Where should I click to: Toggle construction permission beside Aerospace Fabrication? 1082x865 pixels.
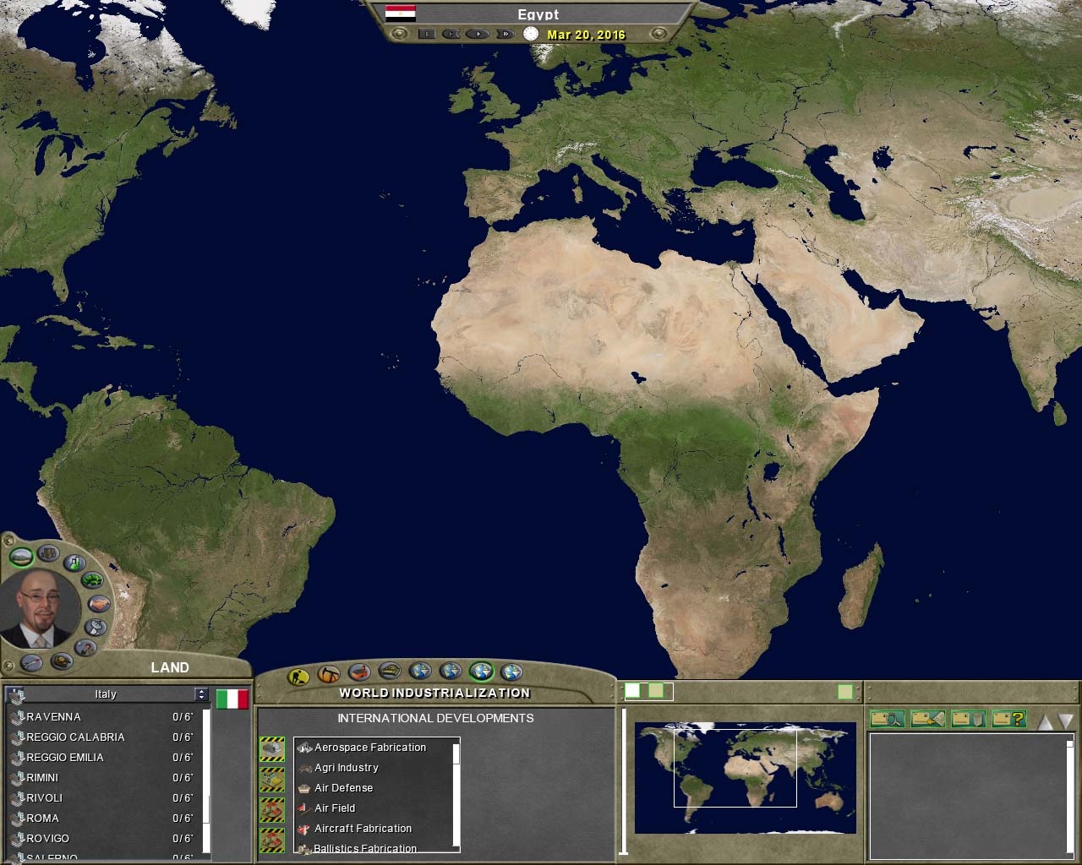(x=270, y=750)
